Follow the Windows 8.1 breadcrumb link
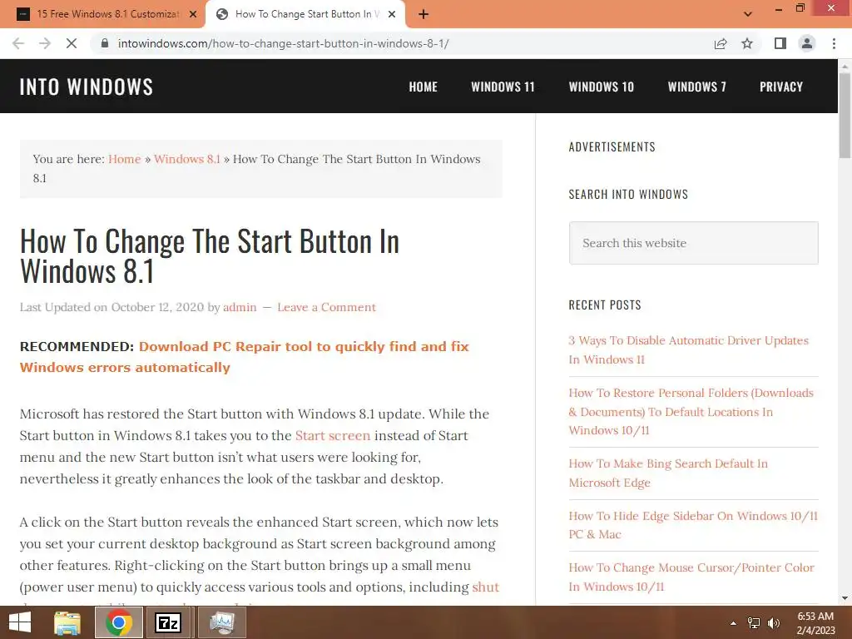852x639 pixels. click(187, 159)
